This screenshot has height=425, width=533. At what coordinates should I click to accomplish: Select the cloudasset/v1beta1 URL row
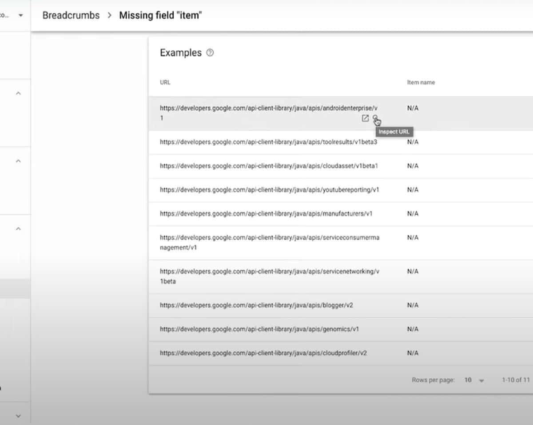tap(268, 166)
